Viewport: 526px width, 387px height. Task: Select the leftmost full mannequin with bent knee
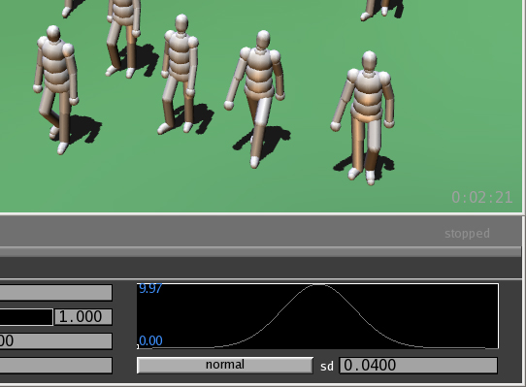coord(55,89)
